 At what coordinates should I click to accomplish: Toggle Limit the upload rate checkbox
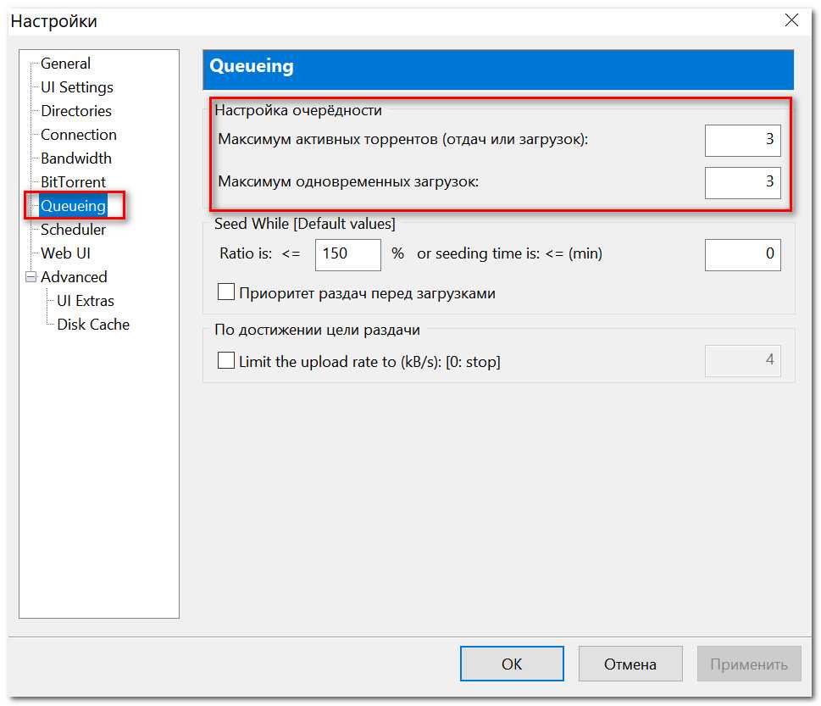(x=226, y=361)
